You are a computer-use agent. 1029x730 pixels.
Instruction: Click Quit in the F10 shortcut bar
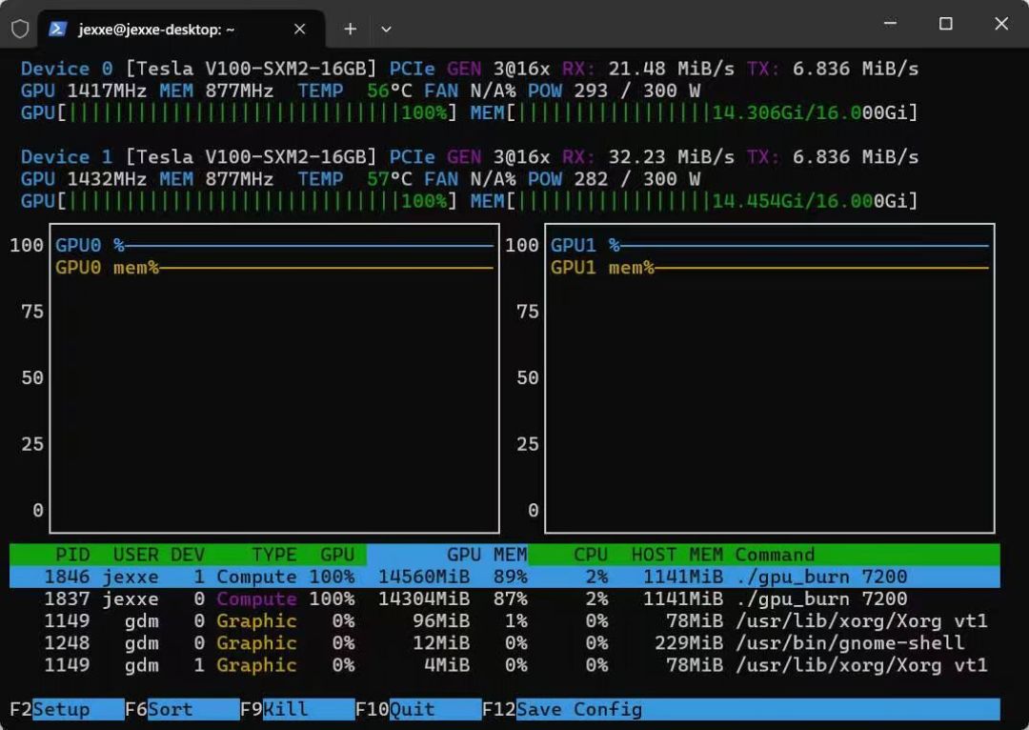click(435, 709)
